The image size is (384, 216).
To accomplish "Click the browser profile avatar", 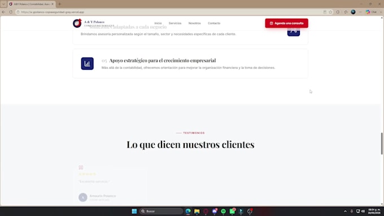I will (x=353, y=12).
